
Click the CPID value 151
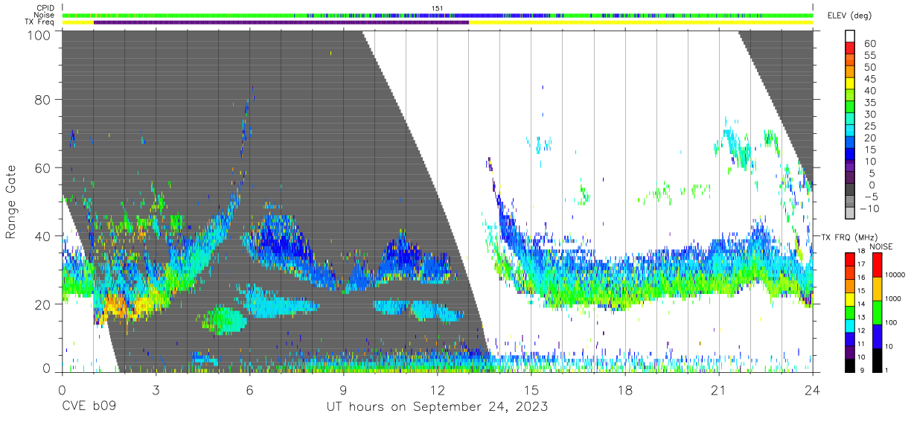click(438, 7)
